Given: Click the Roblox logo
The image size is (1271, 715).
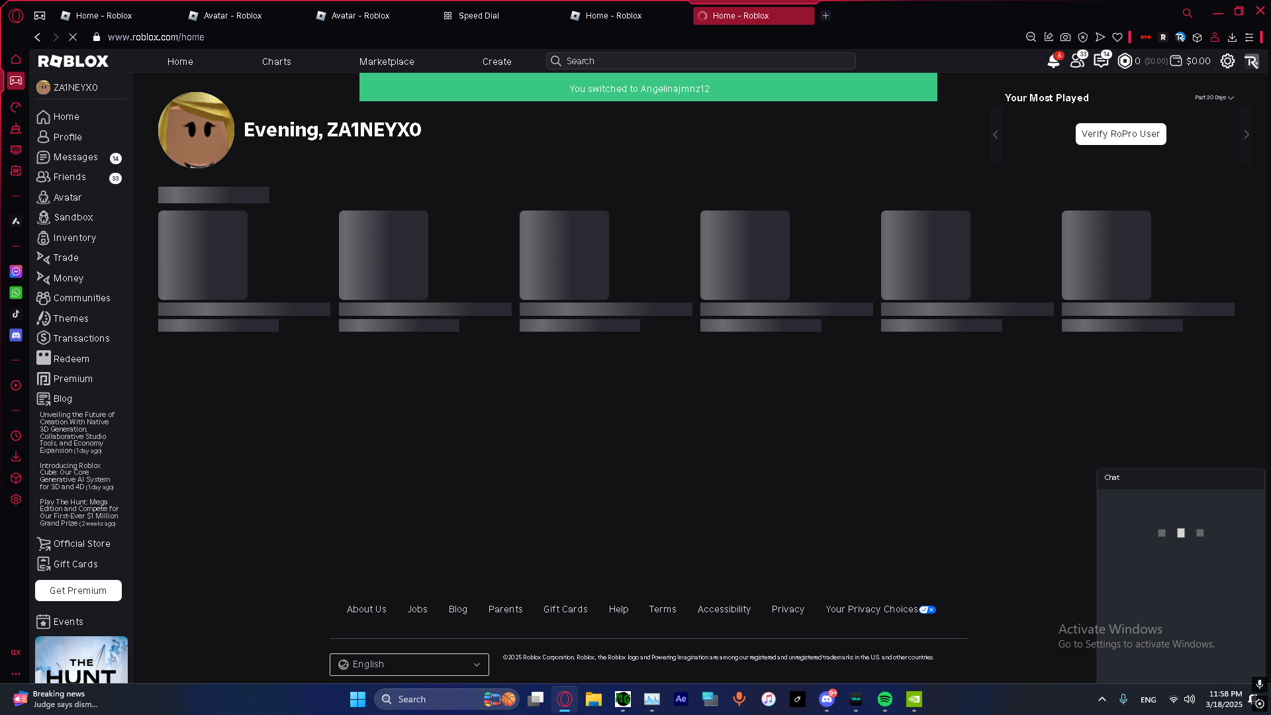Looking at the screenshot, I should pos(73,62).
